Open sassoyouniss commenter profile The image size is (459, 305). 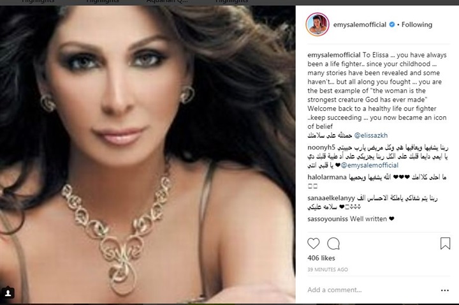[328, 219]
